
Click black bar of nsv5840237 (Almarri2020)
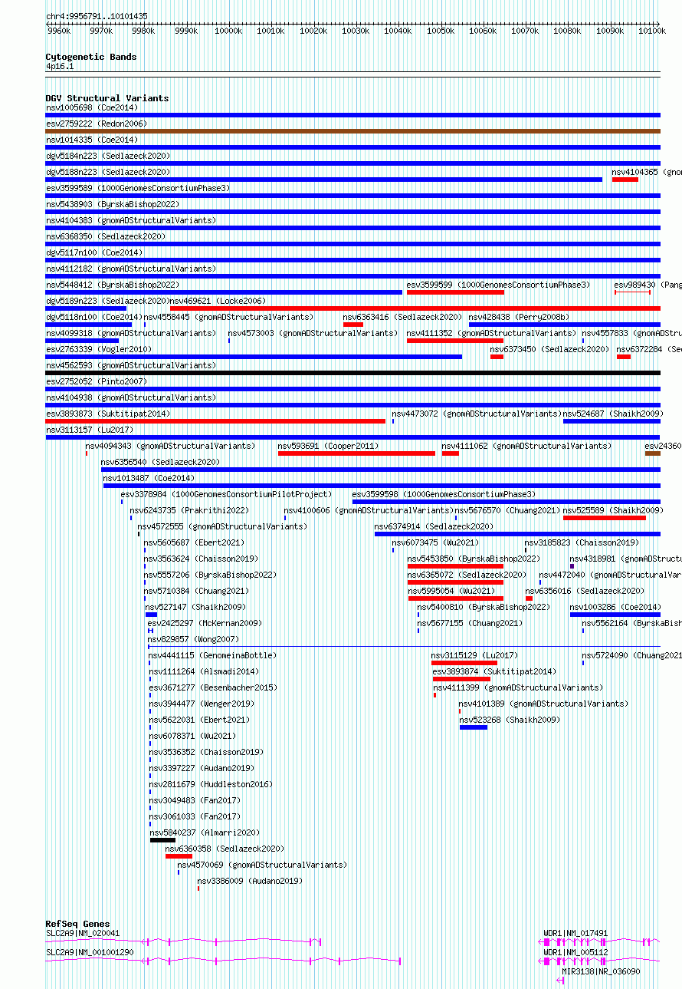(x=162, y=840)
